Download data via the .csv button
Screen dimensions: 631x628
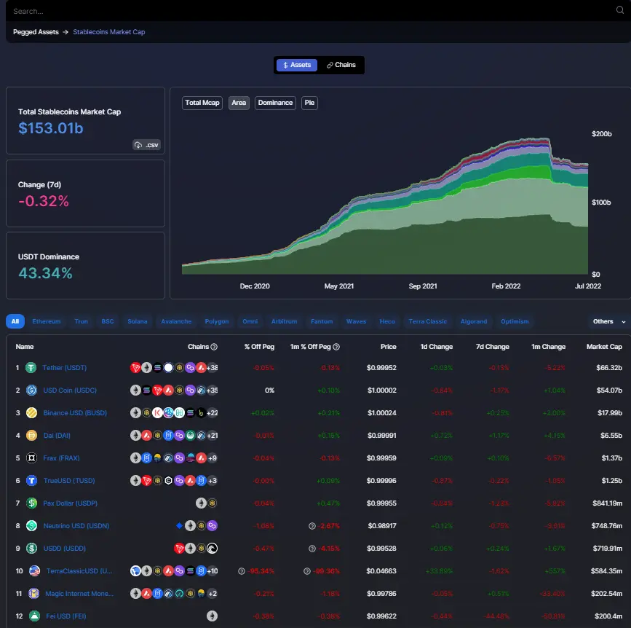(147, 145)
